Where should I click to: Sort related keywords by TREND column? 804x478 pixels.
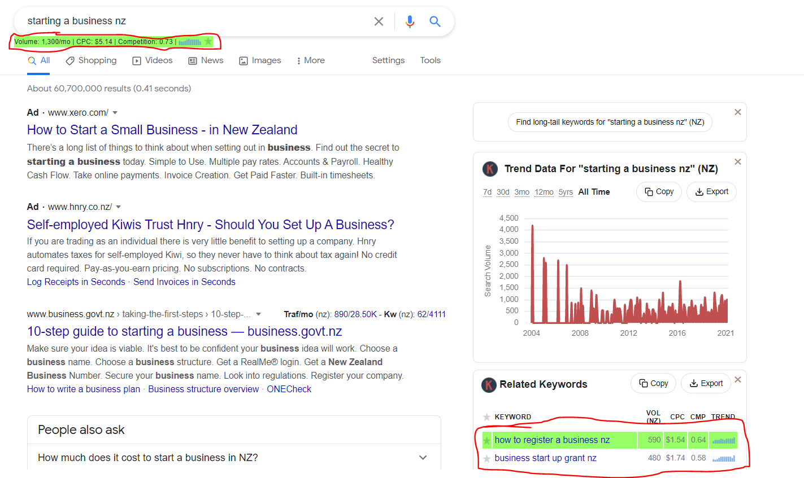723,417
